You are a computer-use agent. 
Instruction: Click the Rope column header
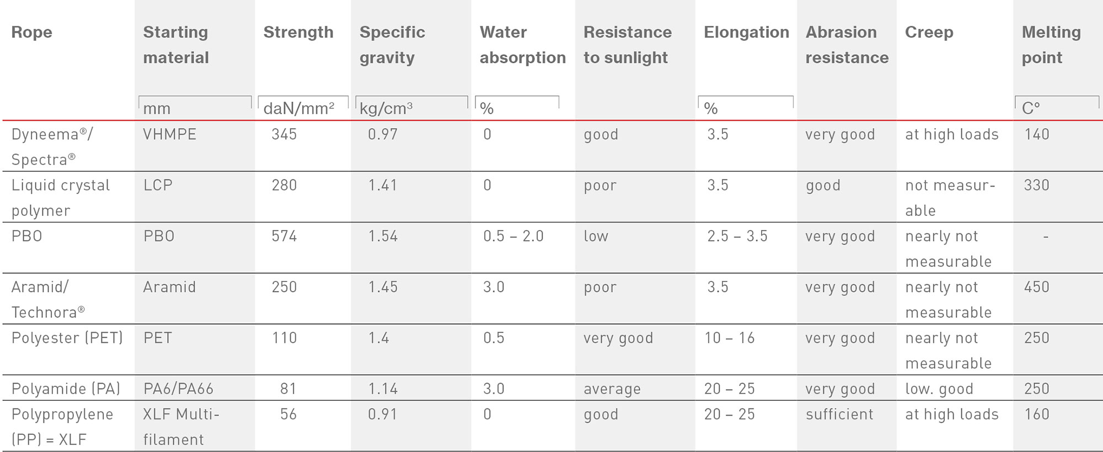coord(32,33)
